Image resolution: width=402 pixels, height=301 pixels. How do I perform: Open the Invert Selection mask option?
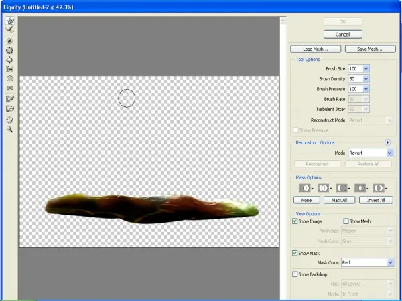(x=380, y=188)
